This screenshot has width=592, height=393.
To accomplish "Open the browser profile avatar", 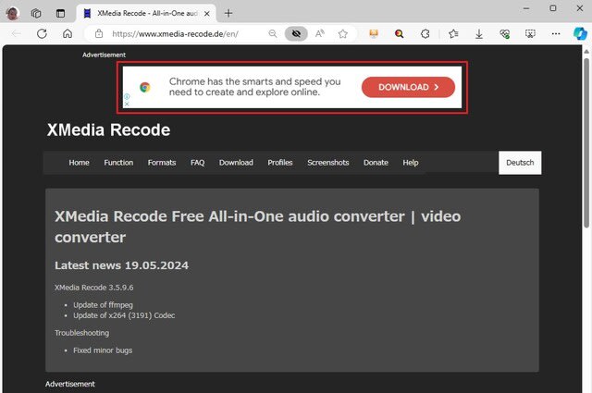I will (x=12, y=13).
